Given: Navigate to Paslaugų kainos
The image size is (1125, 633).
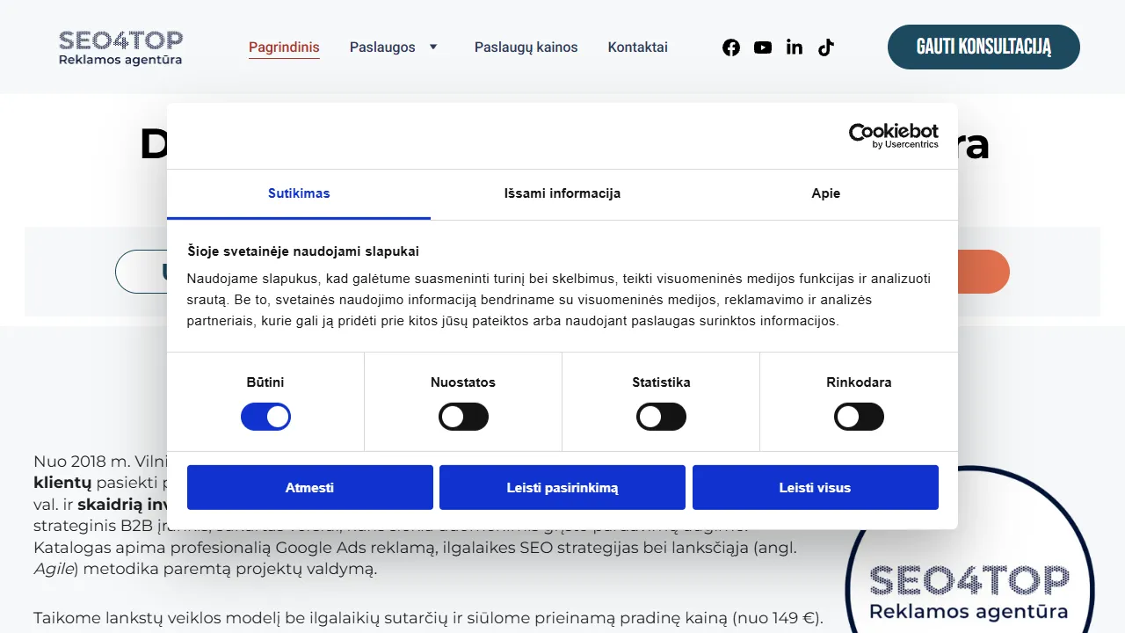Looking at the screenshot, I should [x=526, y=47].
